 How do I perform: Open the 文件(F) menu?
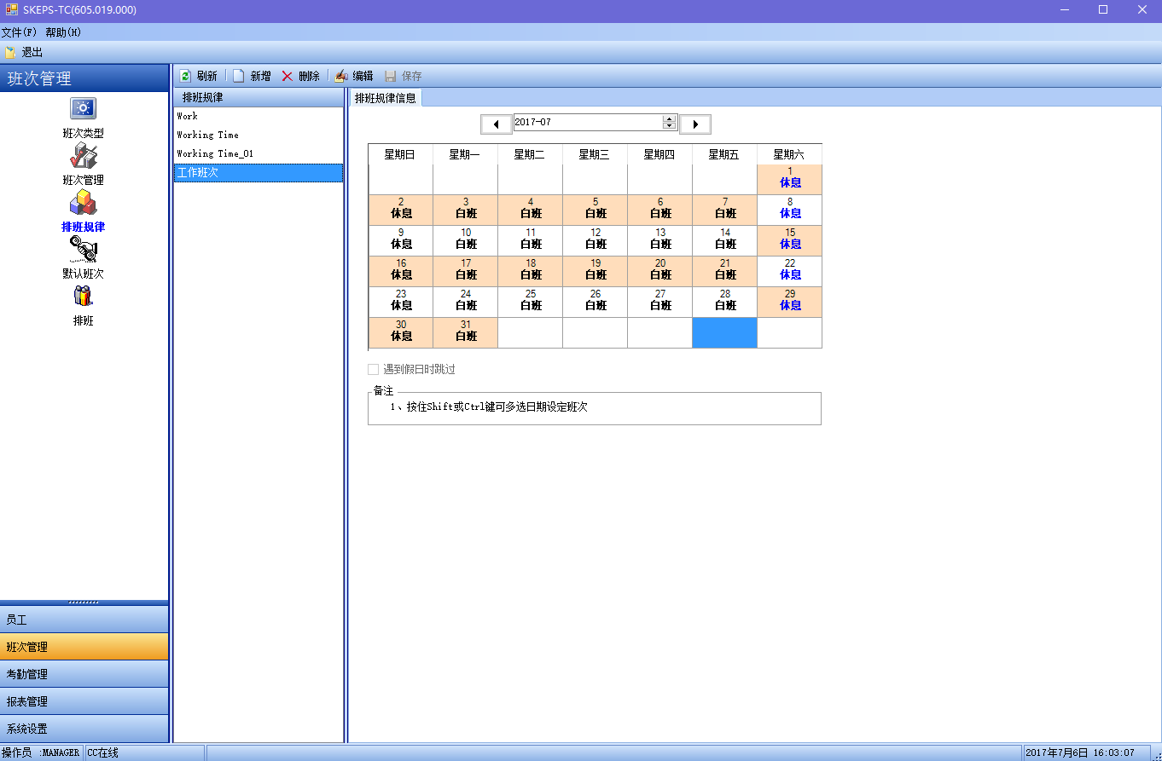pos(19,32)
